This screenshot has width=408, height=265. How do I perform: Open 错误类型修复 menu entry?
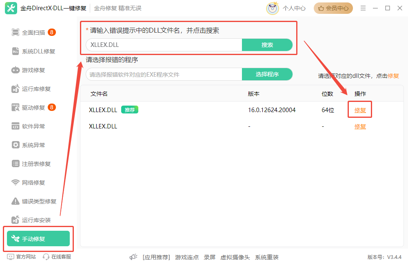(38, 201)
